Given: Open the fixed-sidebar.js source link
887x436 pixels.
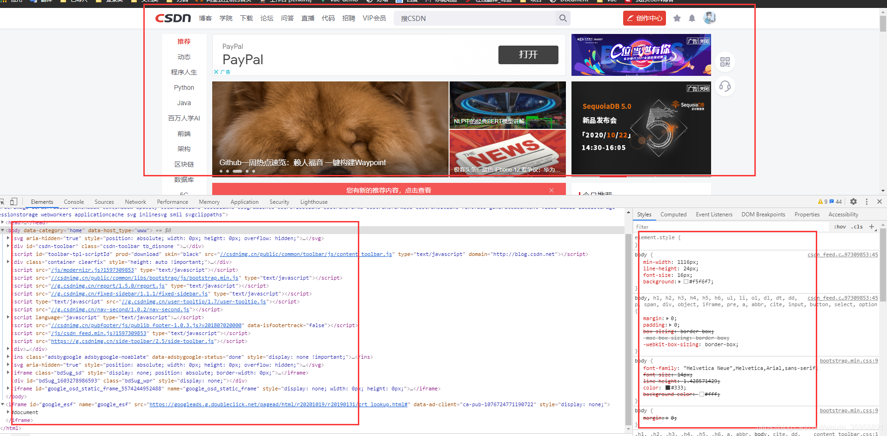Looking at the screenshot, I should [129, 294].
